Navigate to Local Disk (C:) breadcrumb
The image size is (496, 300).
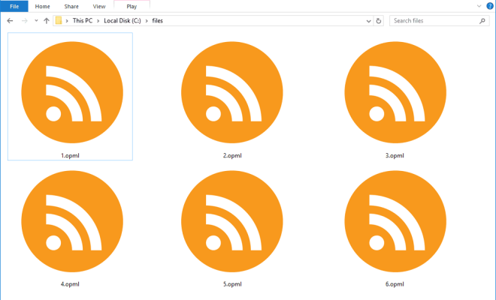pos(122,20)
